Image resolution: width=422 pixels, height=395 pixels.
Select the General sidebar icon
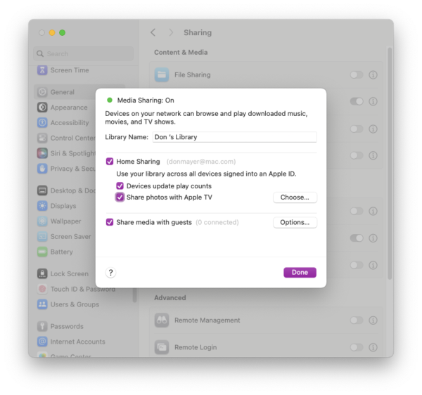point(42,92)
